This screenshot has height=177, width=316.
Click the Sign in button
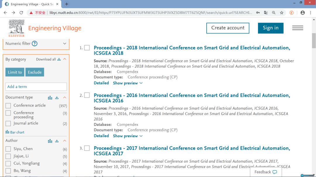coord(271,28)
